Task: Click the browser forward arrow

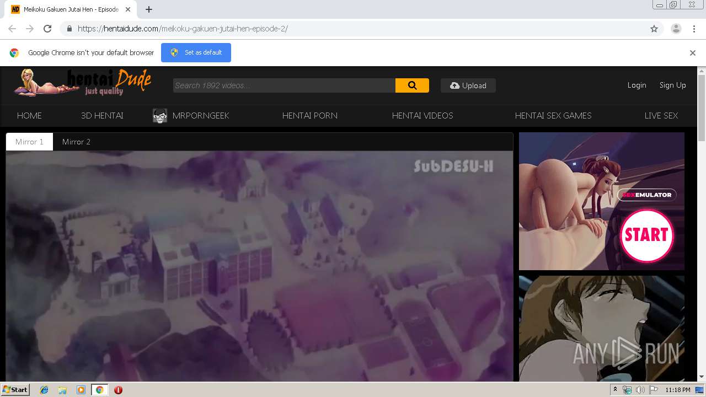Action: 30,29
